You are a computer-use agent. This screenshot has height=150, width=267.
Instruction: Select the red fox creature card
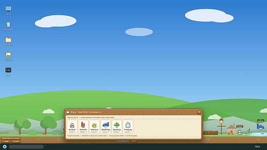coord(83,127)
